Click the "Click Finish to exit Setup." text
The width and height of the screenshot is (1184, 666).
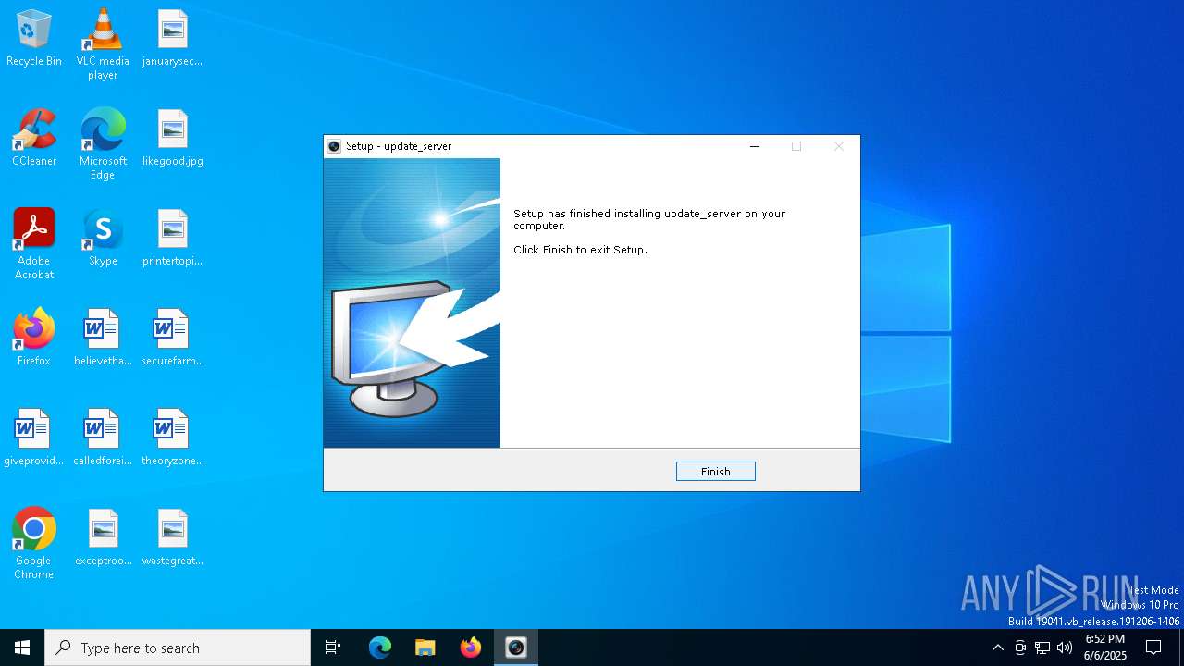pyautogui.click(x=580, y=250)
